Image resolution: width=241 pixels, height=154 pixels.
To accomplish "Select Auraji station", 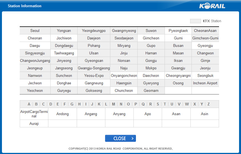I will [34, 124].
